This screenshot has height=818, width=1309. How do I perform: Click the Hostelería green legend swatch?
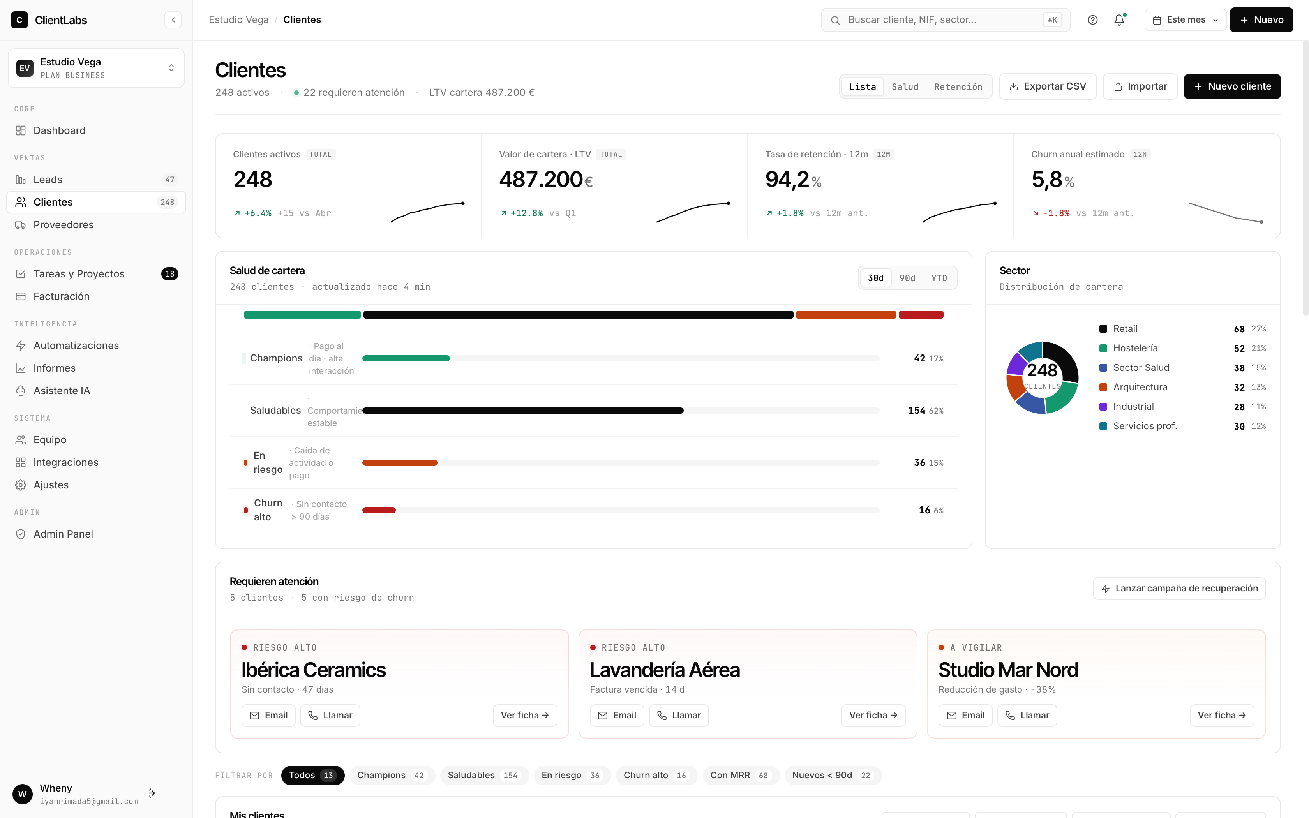(1103, 348)
